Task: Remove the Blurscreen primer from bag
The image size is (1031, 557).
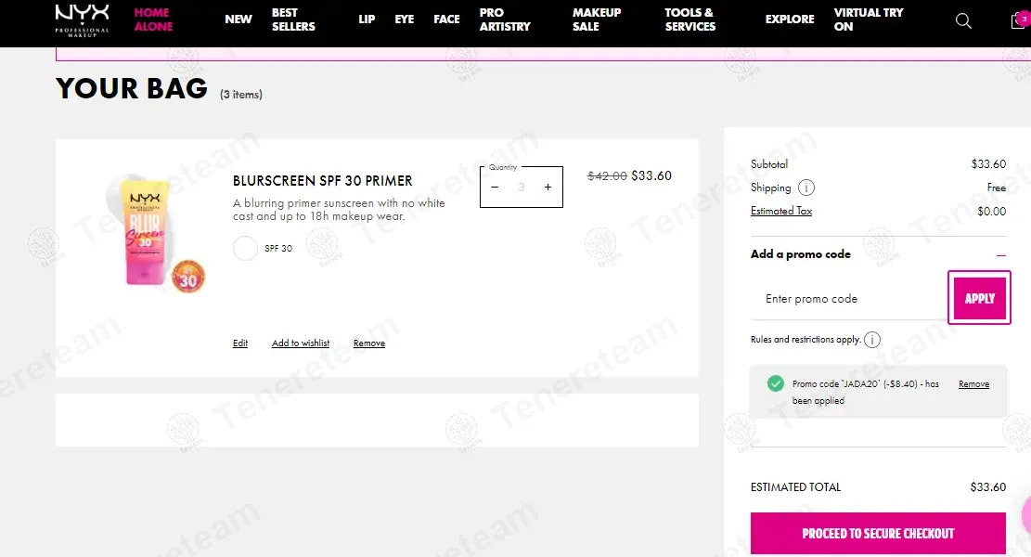Action: tap(368, 343)
